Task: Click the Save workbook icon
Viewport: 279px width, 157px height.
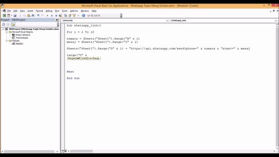Action: click(x=15, y=16)
